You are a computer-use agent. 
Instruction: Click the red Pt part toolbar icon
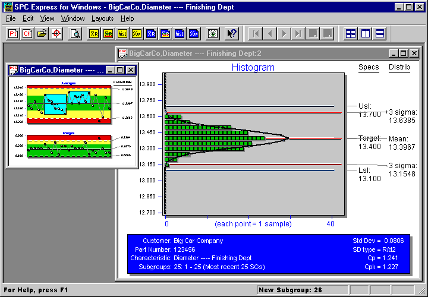[x=12, y=33]
